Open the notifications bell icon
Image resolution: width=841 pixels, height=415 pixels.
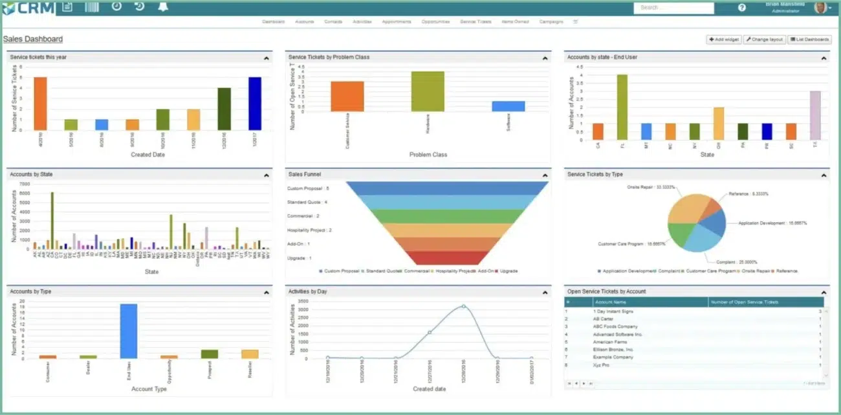pyautogui.click(x=162, y=7)
